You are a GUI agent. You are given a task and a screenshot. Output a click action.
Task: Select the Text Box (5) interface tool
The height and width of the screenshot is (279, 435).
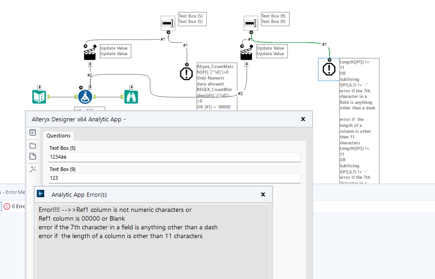click(x=168, y=23)
